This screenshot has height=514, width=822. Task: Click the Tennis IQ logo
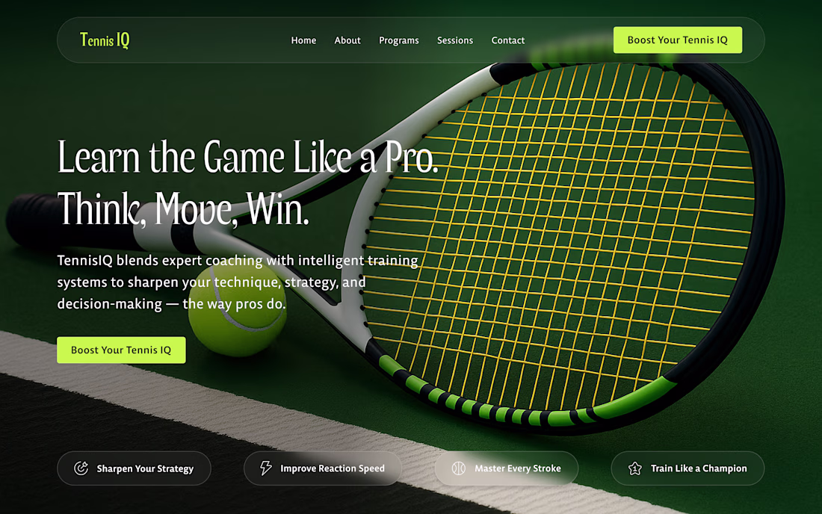click(x=105, y=40)
